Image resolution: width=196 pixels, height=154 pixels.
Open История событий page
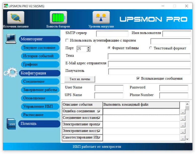tap(40, 56)
